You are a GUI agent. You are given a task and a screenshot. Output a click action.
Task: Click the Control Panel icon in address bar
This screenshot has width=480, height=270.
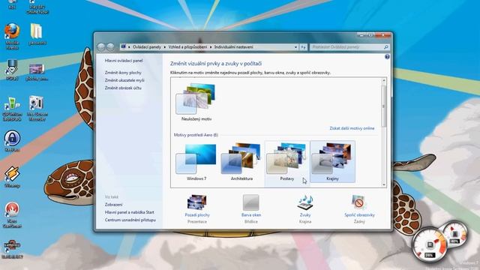[x=123, y=46]
